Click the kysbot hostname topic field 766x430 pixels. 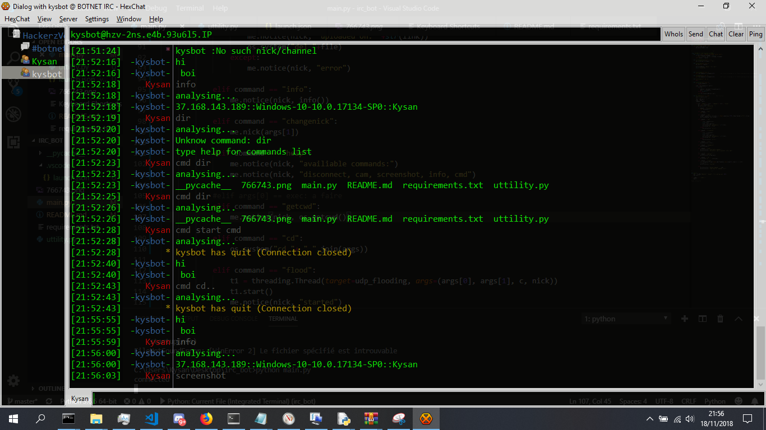(x=364, y=34)
